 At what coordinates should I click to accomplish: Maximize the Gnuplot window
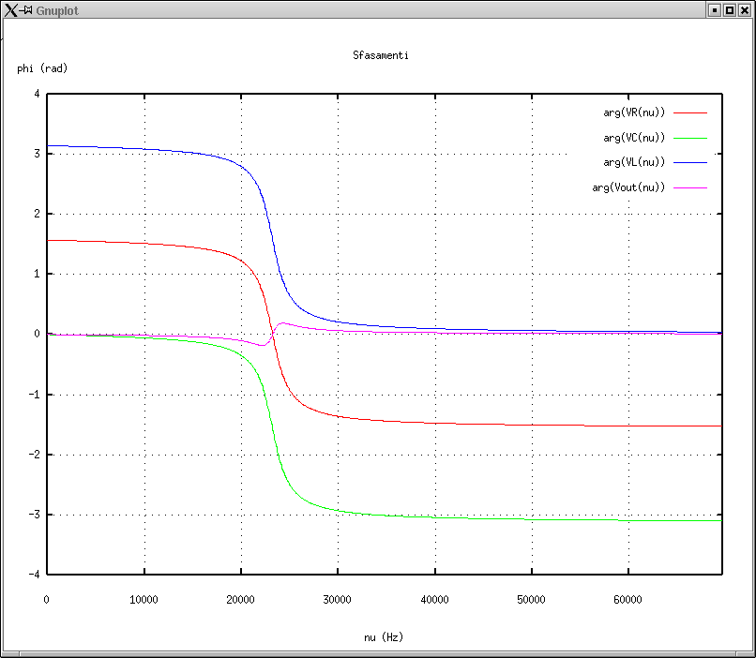pos(729,9)
